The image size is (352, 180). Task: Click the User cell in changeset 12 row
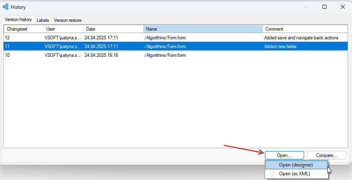(63, 38)
